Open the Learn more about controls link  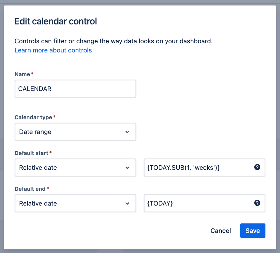pyautogui.click(x=53, y=50)
